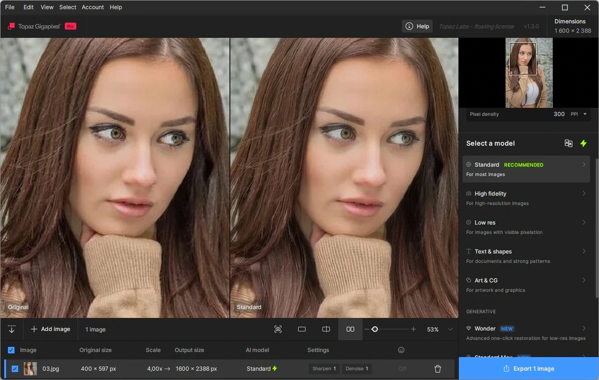The height and width of the screenshot is (380, 599).
Task: Click the focus/face capture view icon
Action: point(278,329)
